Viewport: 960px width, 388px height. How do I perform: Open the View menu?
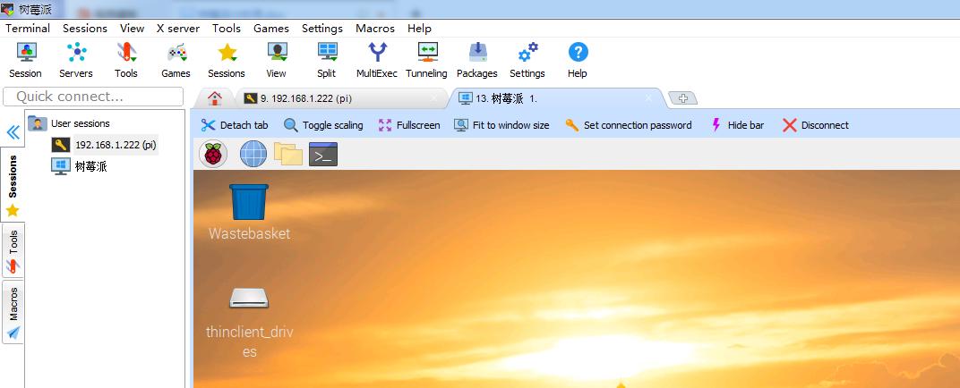(x=132, y=28)
